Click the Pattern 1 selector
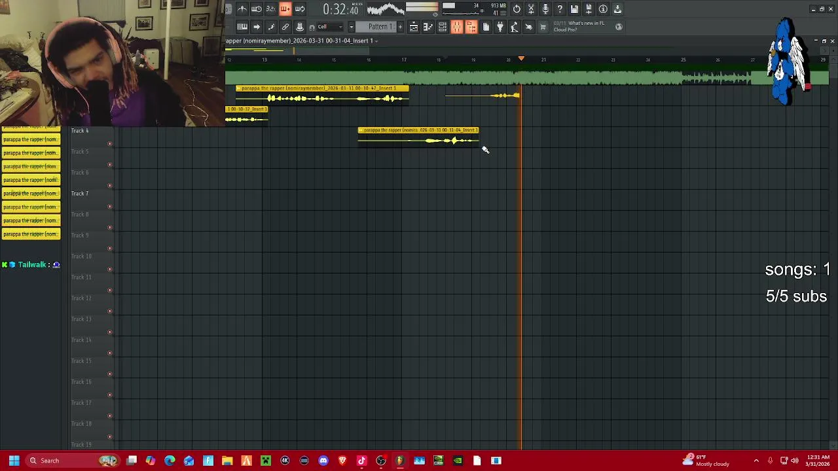This screenshot has width=838, height=471. tap(380, 27)
